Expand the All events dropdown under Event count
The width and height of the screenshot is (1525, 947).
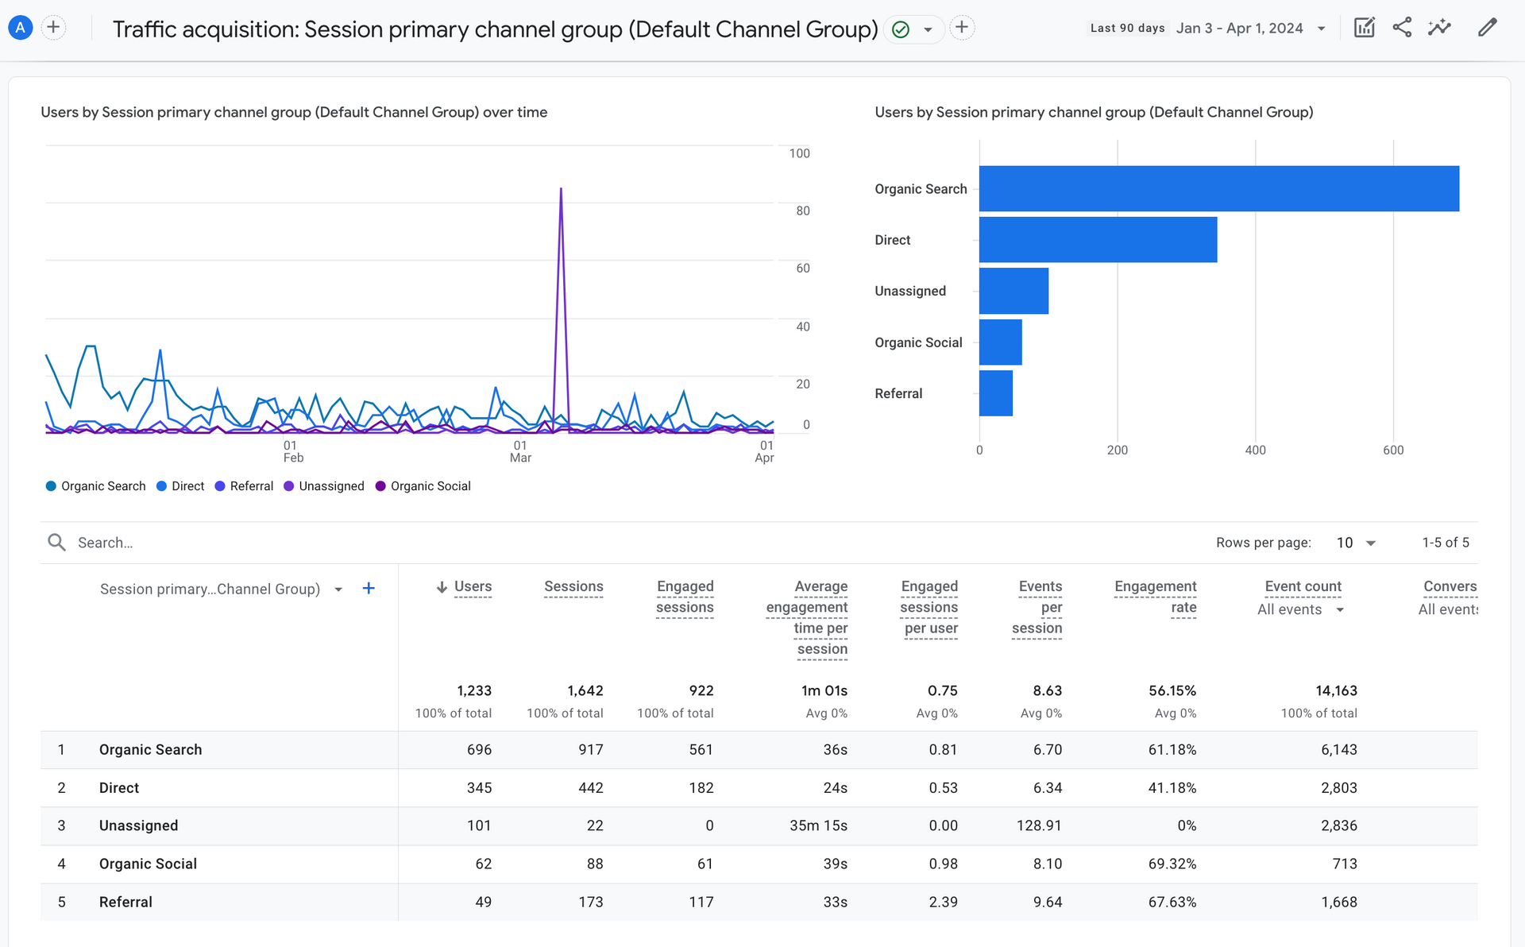tap(1299, 609)
